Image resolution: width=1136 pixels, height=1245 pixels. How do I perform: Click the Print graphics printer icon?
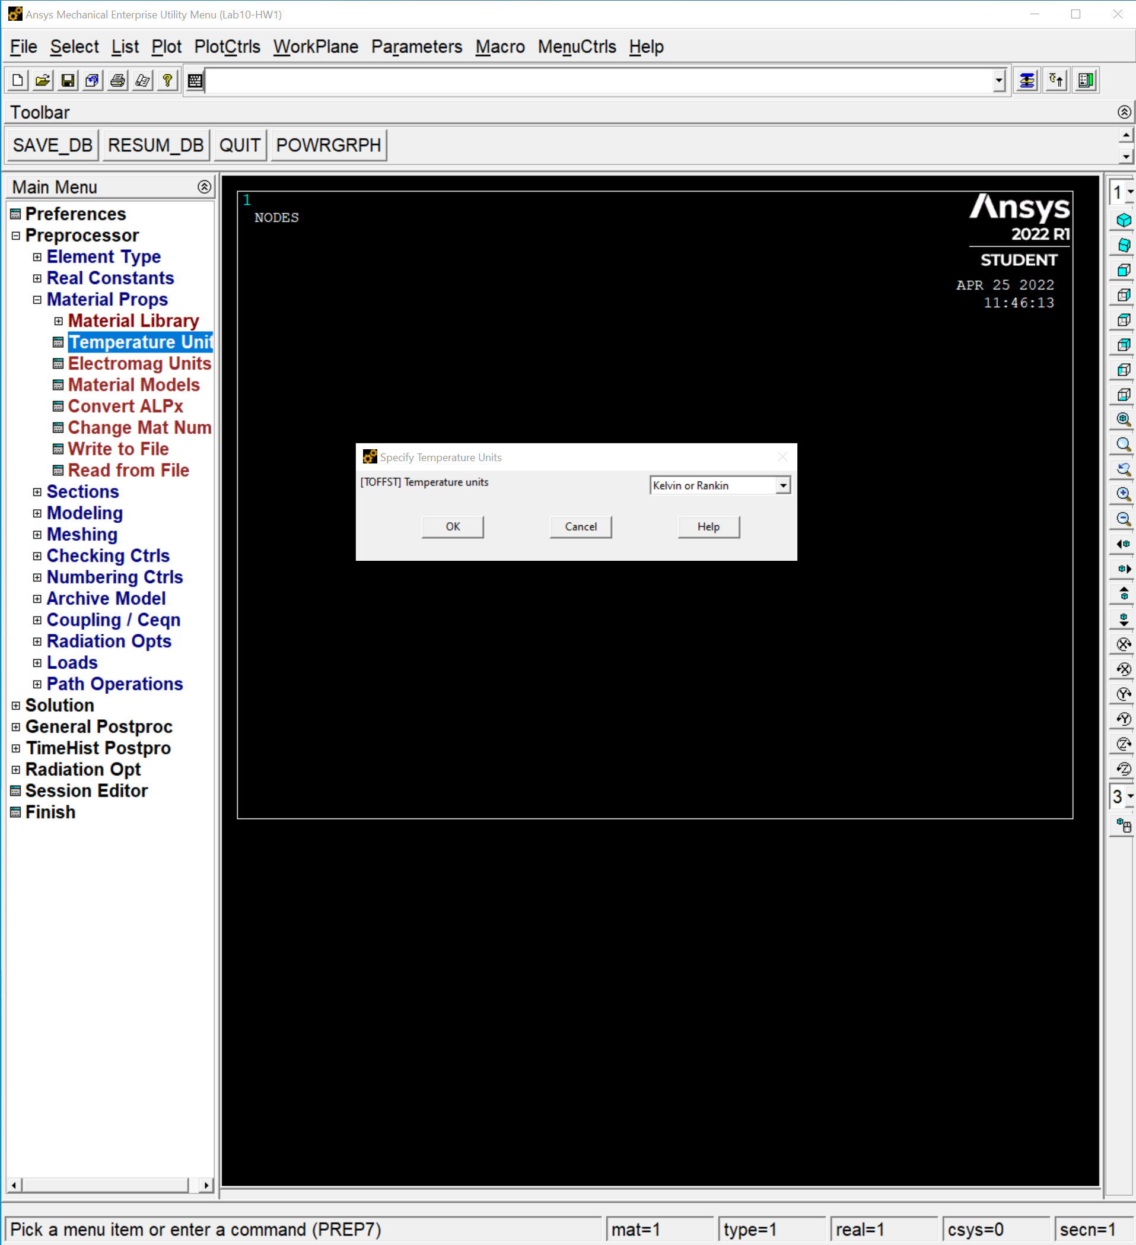pyautogui.click(x=117, y=80)
